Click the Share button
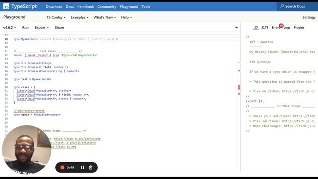Screen dimensions: 318x179 59,28
